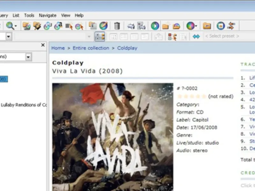This screenshot has width=255, height=191.
Task: Click the greyed-out columns icon beside blue arrow
Action: [183, 37]
